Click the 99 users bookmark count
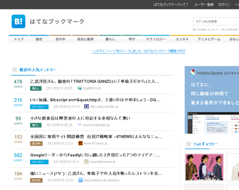239x190 pixels. click(18, 121)
